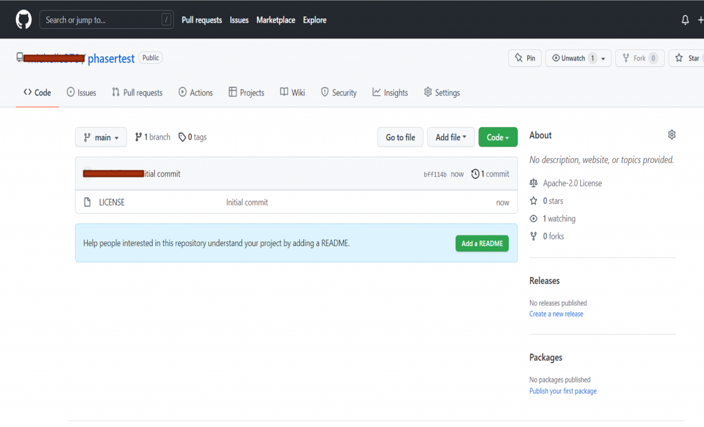Switch to the Issues repository tab
The width and height of the screenshot is (704, 427).
81,93
